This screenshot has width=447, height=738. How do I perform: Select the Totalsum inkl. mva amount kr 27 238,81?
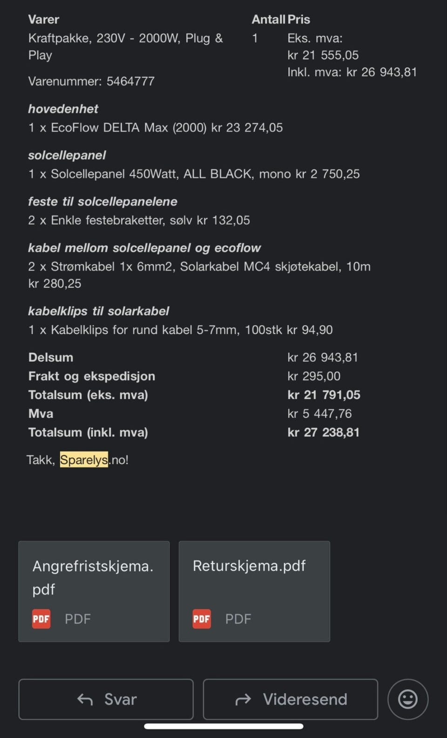click(324, 432)
